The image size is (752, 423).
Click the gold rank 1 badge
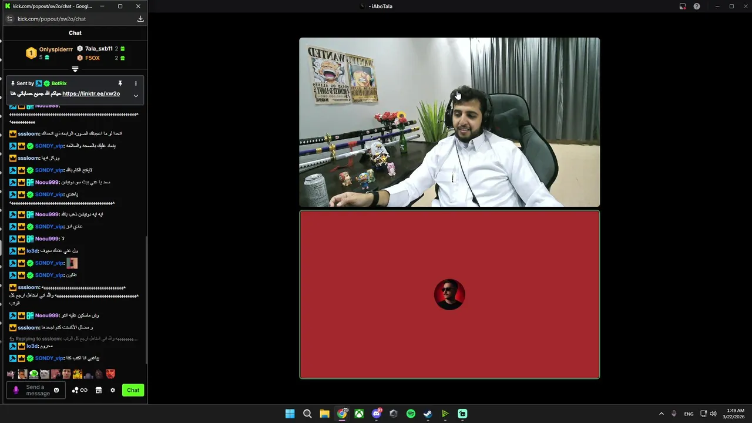pyautogui.click(x=31, y=53)
